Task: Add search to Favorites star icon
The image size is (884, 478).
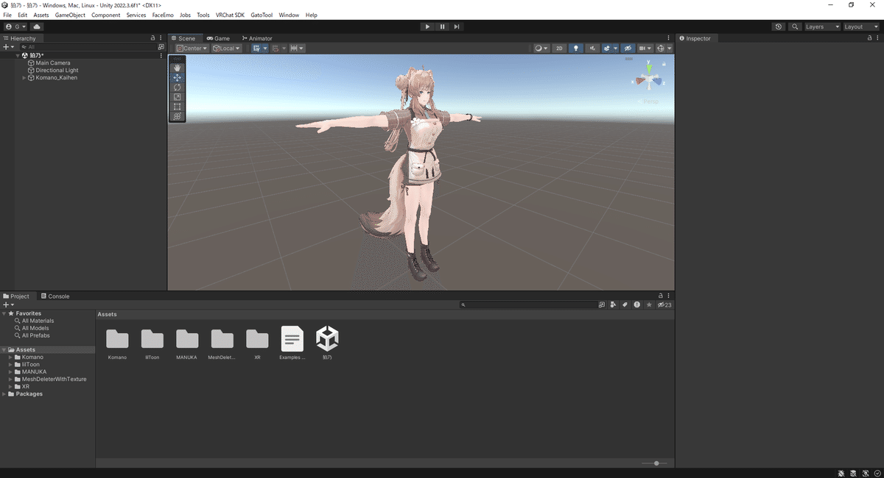Action: click(649, 304)
